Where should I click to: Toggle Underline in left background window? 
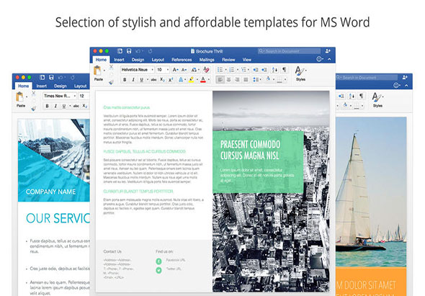[x=64, y=106]
